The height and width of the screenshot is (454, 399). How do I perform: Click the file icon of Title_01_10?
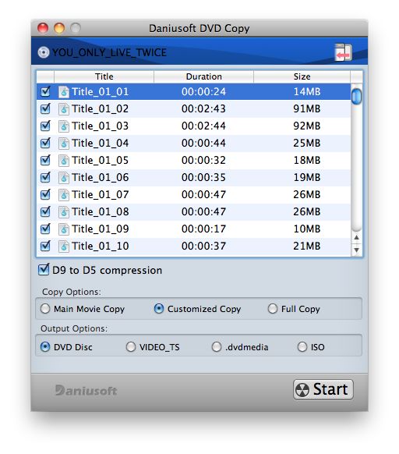[x=64, y=246]
